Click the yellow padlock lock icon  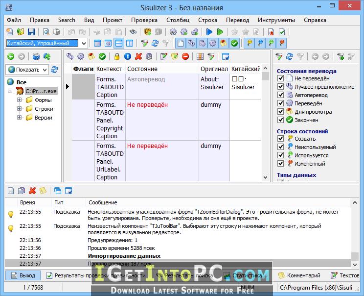click(x=117, y=56)
